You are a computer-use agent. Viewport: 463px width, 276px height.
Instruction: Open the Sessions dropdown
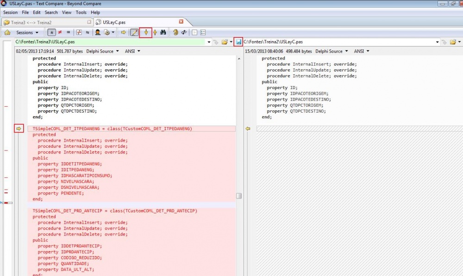(x=27, y=32)
